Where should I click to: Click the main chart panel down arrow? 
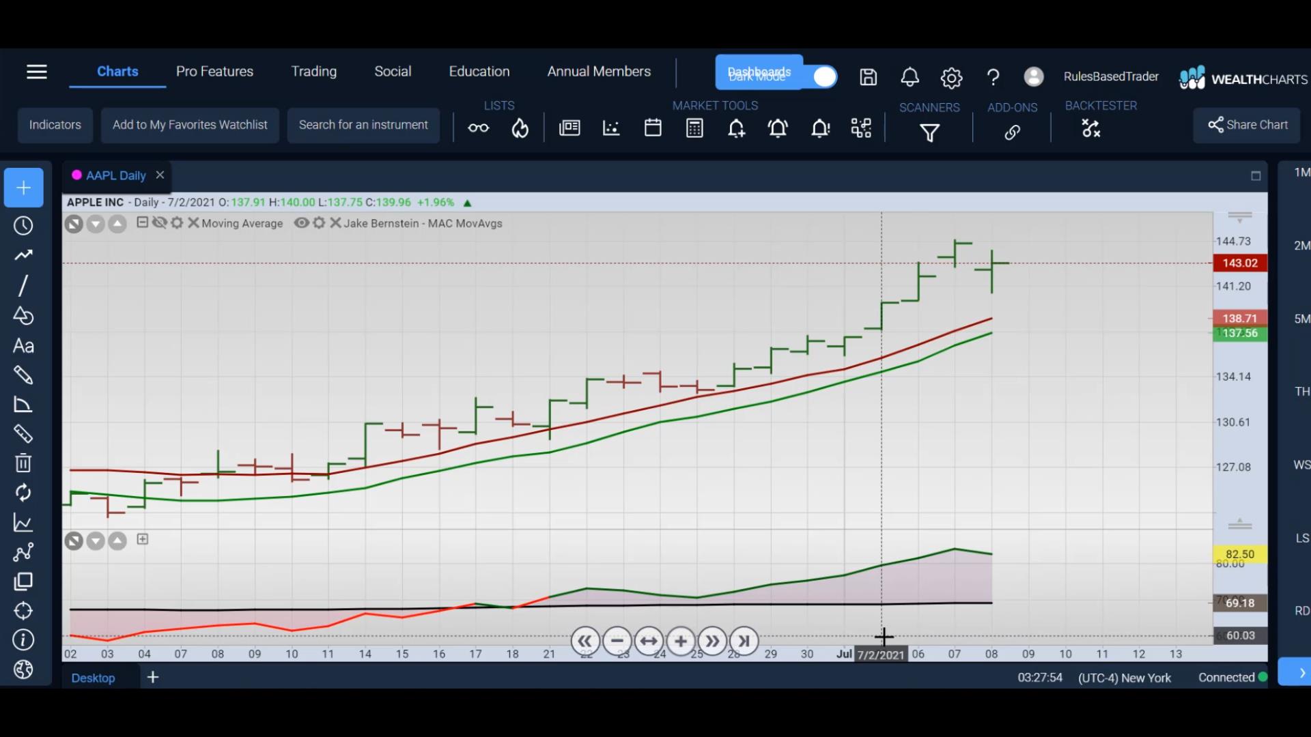coord(96,224)
